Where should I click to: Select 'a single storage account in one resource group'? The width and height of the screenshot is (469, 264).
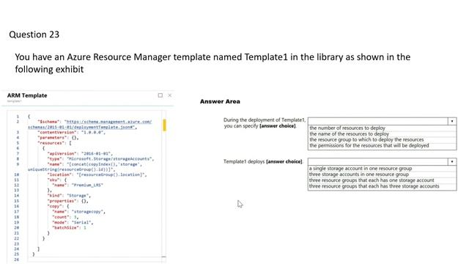coord(361,169)
